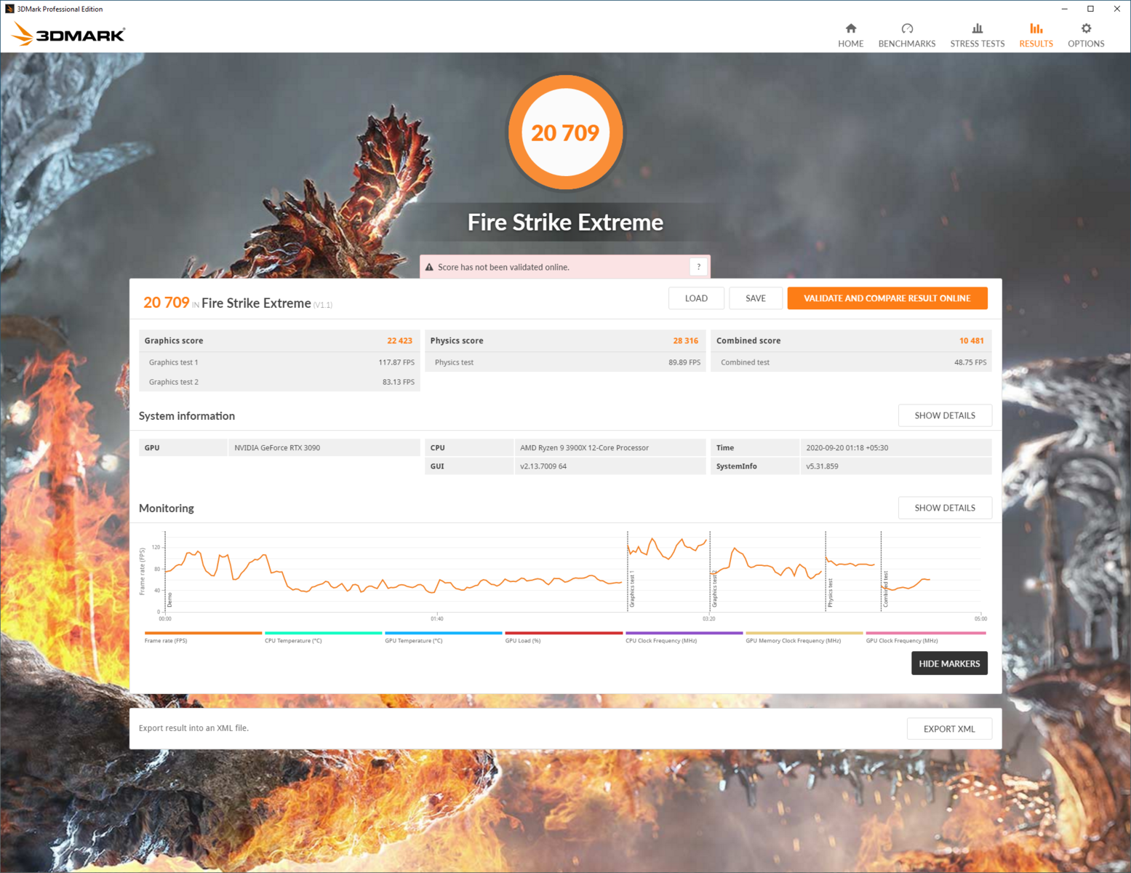The image size is (1131, 873).
Task: Click the NVIDIA GeForce RTX 3090 value
Action: coord(277,448)
